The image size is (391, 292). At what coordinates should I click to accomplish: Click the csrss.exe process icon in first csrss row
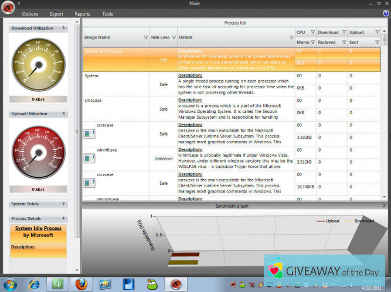point(89,135)
